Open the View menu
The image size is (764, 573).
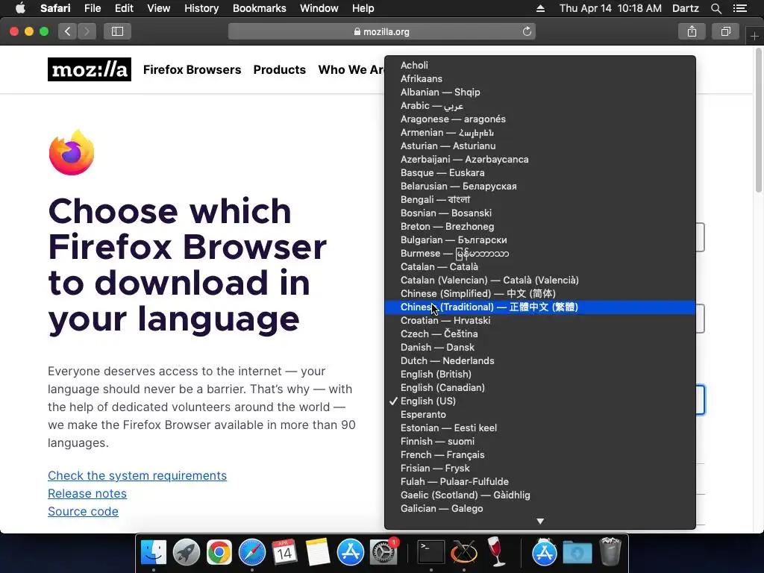point(158,8)
